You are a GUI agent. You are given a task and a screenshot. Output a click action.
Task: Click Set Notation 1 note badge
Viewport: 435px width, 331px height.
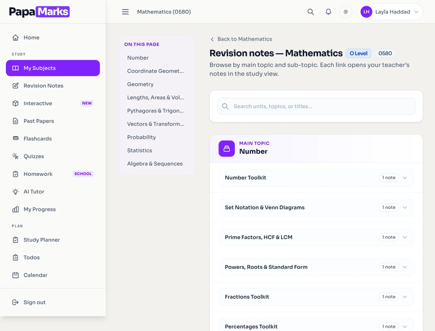(389, 207)
